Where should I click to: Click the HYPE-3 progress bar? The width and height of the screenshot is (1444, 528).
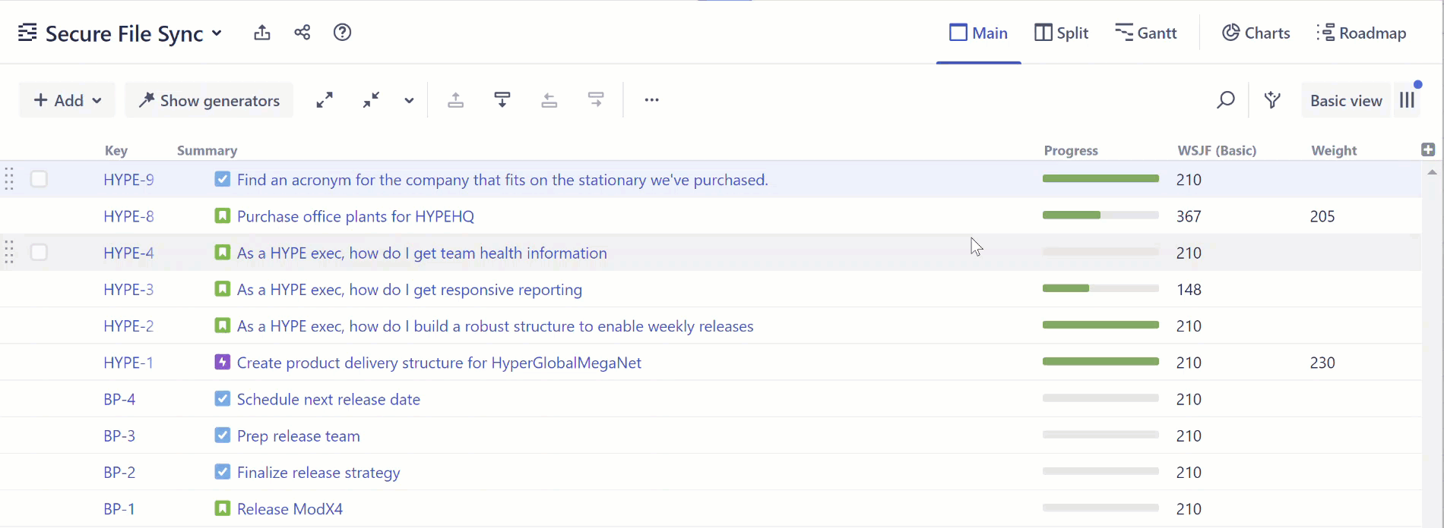point(1100,289)
